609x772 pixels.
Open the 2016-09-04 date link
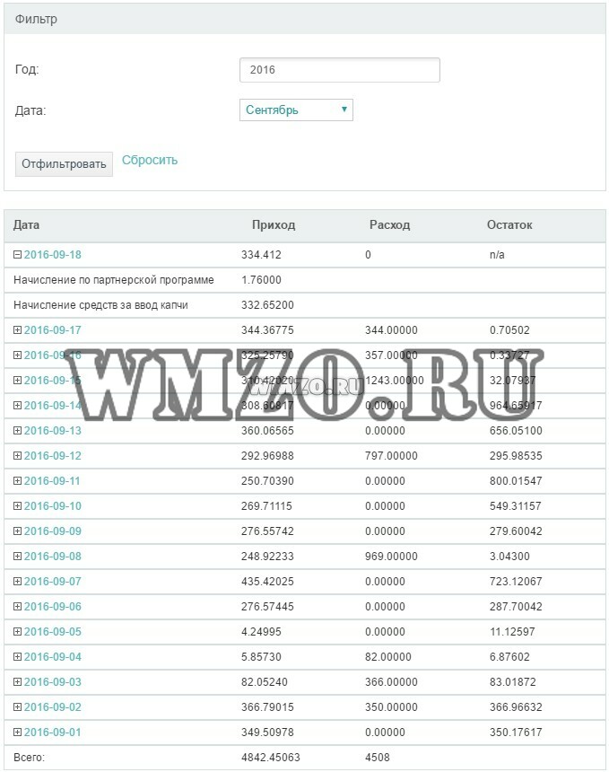53,656
